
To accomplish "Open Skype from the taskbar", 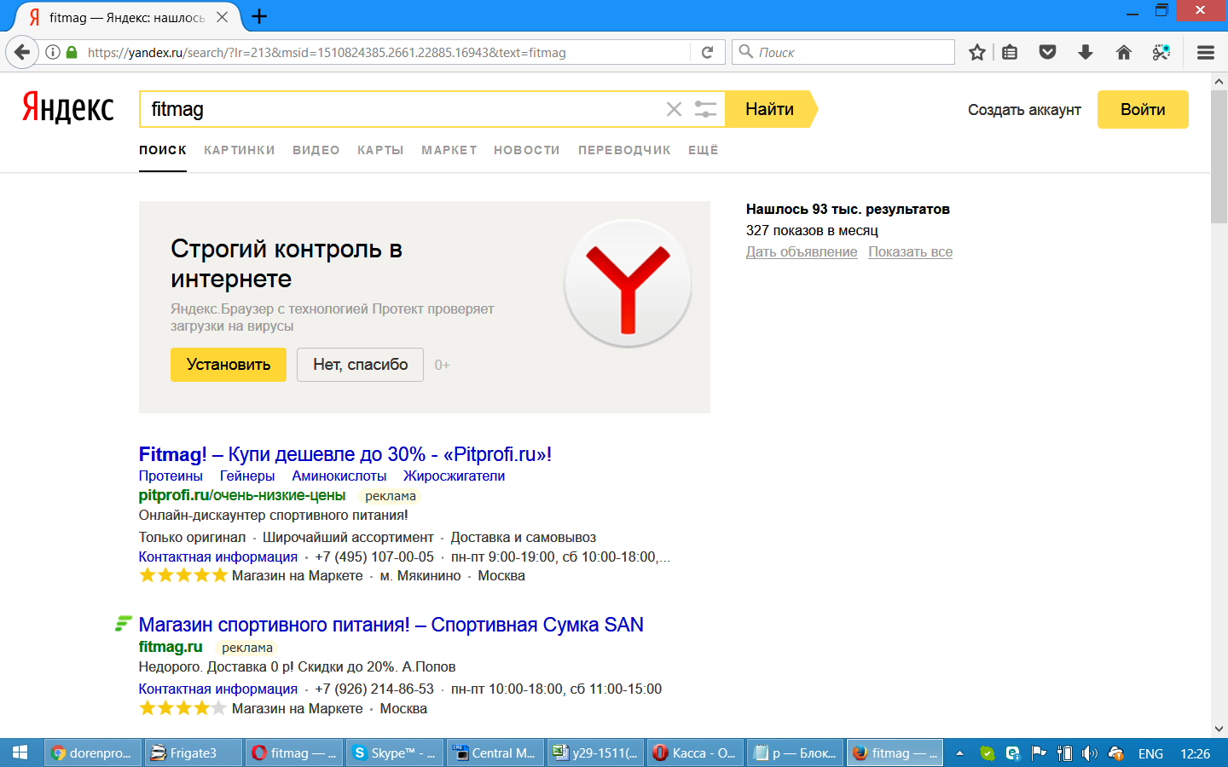I will (x=395, y=753).
